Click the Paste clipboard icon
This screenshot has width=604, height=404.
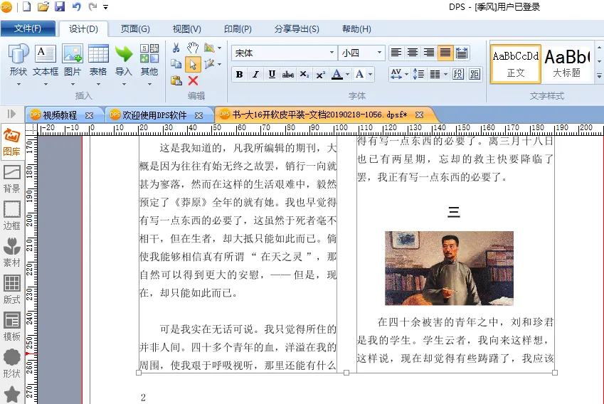[176, 80]
